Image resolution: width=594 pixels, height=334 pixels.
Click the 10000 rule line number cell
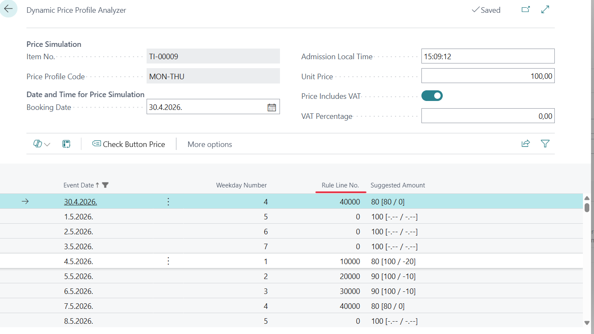[350, 261]
